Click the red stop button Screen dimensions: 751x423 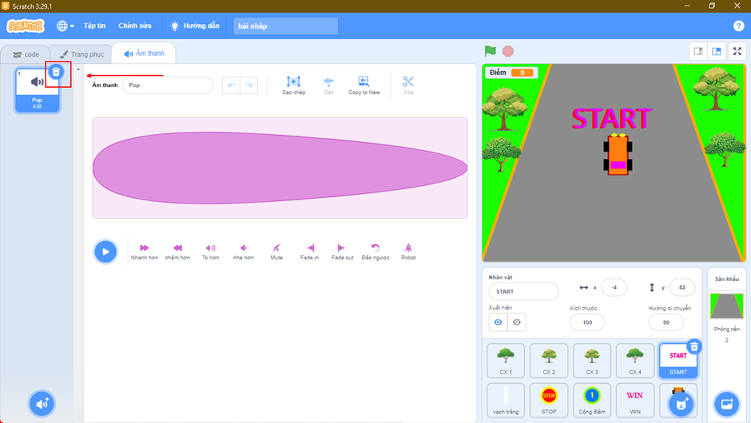point(507,51)
